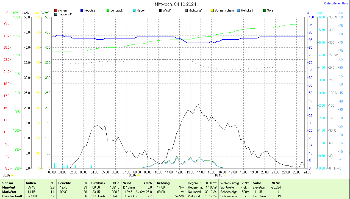Screen dimensions: 350x199
Task: Click the cyan Regen legend square
Action: pyautogui.click(x=134, y=10)
